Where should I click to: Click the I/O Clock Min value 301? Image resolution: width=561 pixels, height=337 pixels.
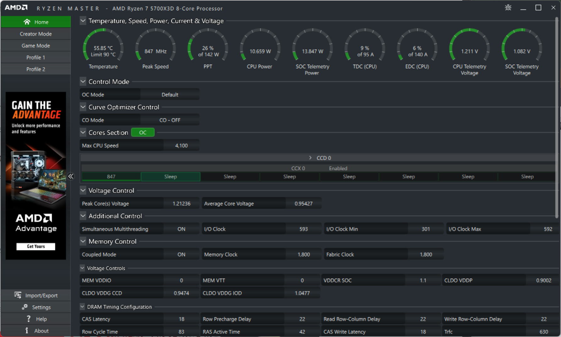[x=426, y=229]
